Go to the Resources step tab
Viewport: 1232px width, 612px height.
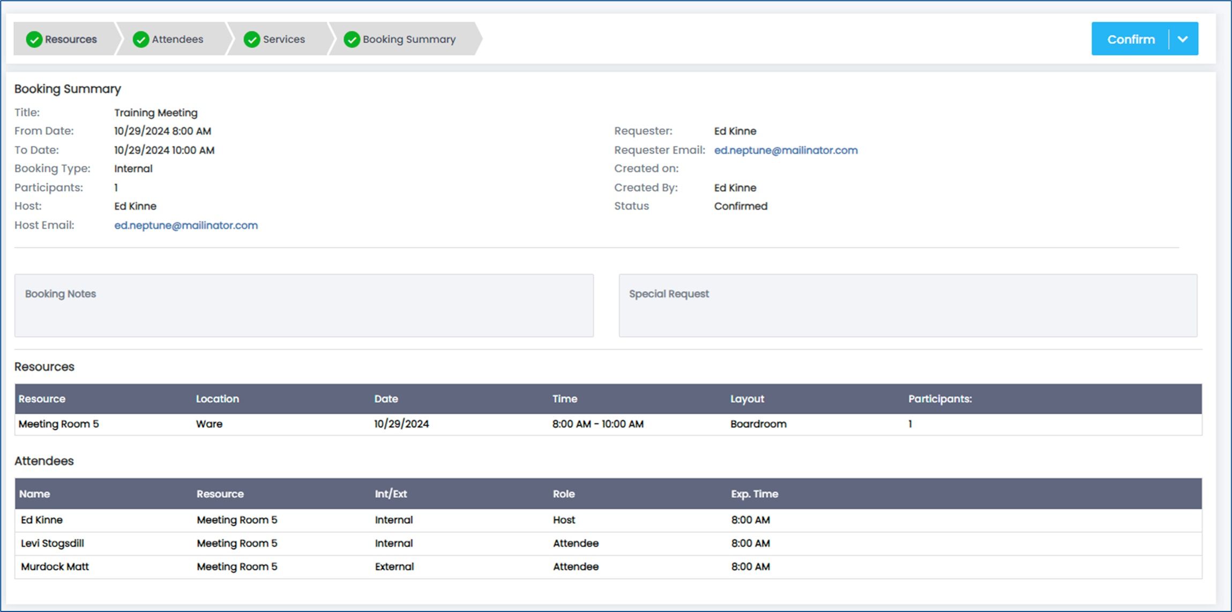(64, 39)
